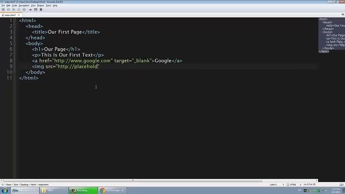Click the status bar icon at far right
The image size is (345, 194).
[x=341, y=184]
